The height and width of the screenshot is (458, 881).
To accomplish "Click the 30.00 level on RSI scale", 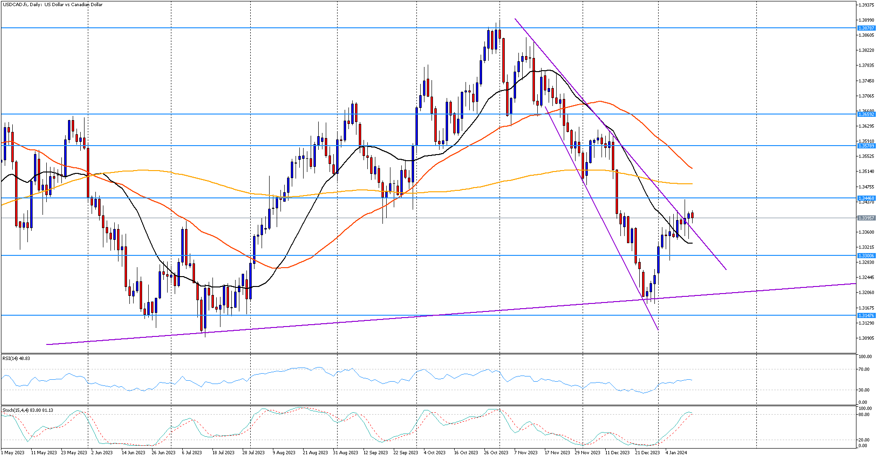I will pos(865,390).
